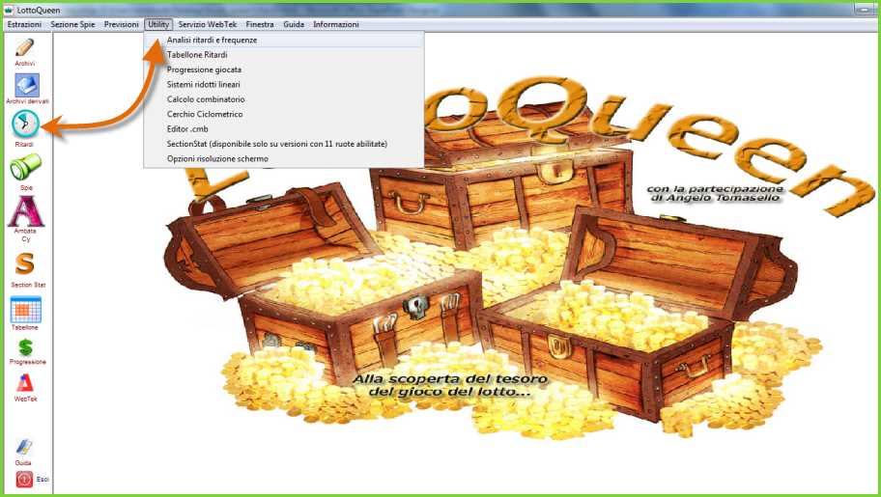881x497 pixels.
Task: Open Cerchio Ciclometrico from menu
Action: click(284, 114)
